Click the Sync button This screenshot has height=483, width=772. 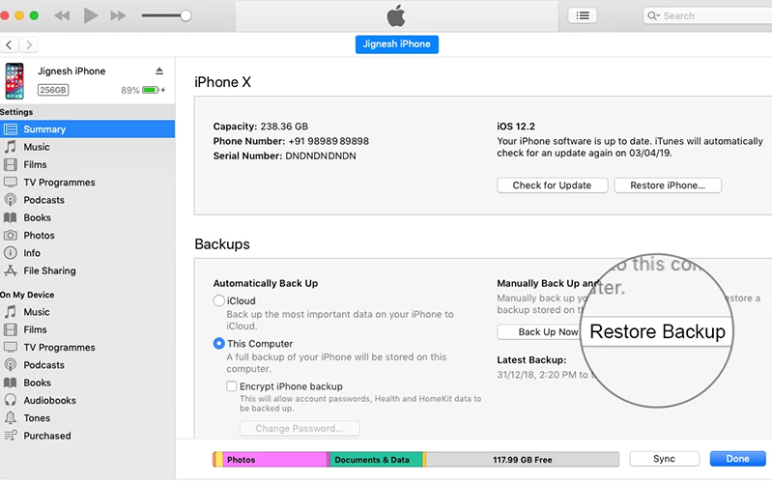point(664,459)
